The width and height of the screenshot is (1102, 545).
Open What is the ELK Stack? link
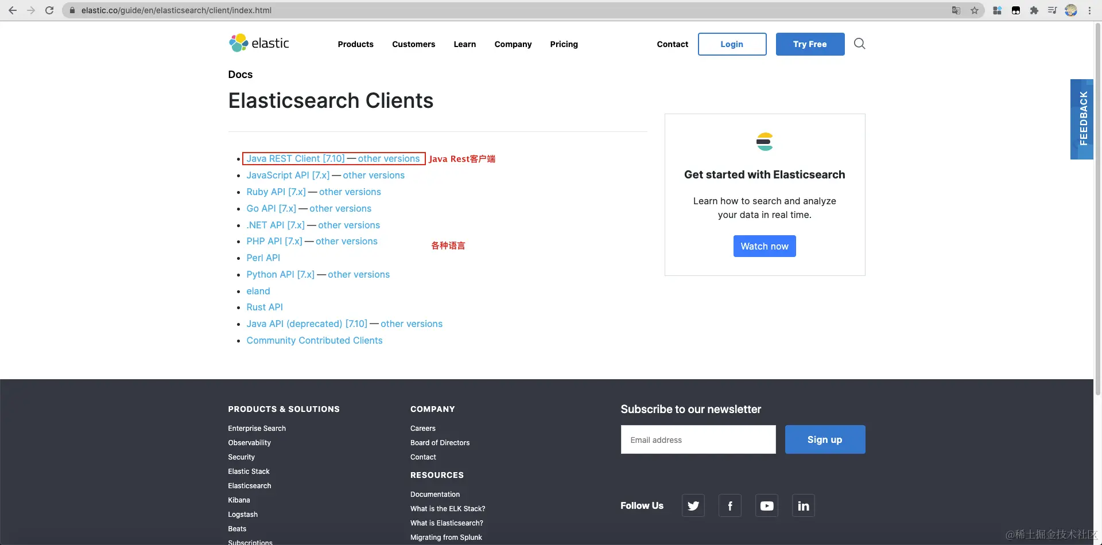pos(448,509)
